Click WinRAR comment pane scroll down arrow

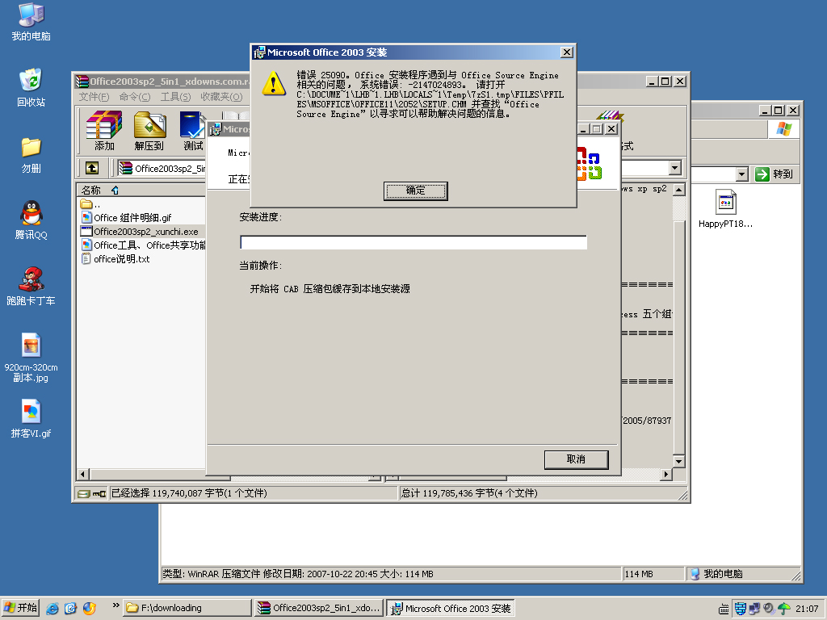coord(679,461)
